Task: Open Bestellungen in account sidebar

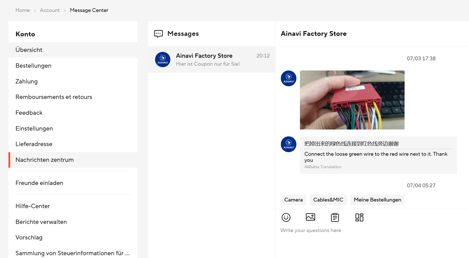Action: click(33, 66)
